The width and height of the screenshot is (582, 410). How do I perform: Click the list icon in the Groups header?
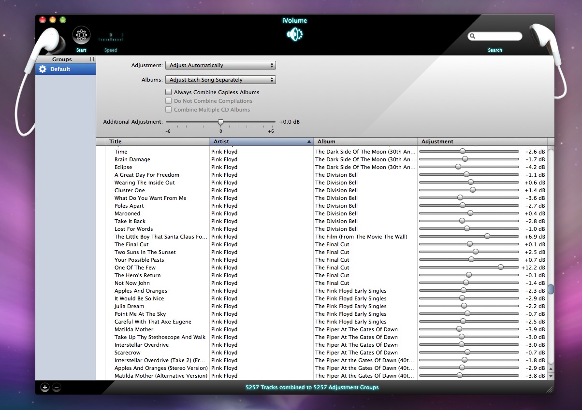tap(91, 59)
